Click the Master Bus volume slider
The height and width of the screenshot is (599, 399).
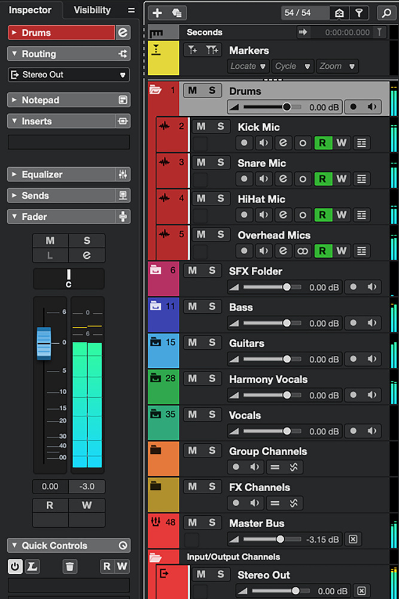tap(272, 539)
